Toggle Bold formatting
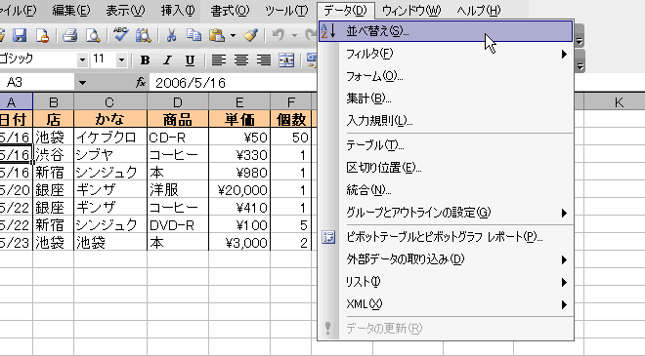Screen dimensions: 645x356 point(145,60)
